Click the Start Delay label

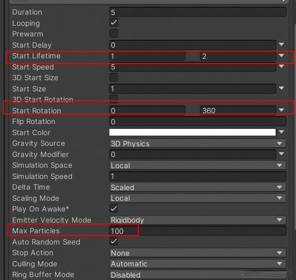32,45
